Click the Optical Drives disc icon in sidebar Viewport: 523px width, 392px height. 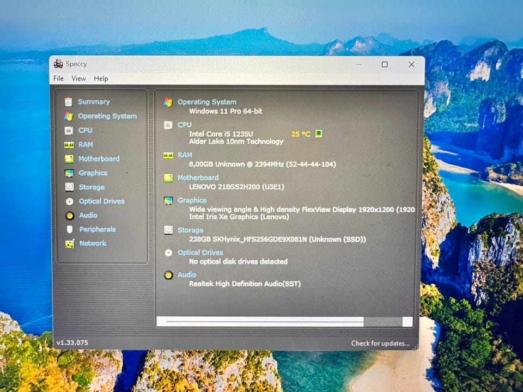coord(70,201)
